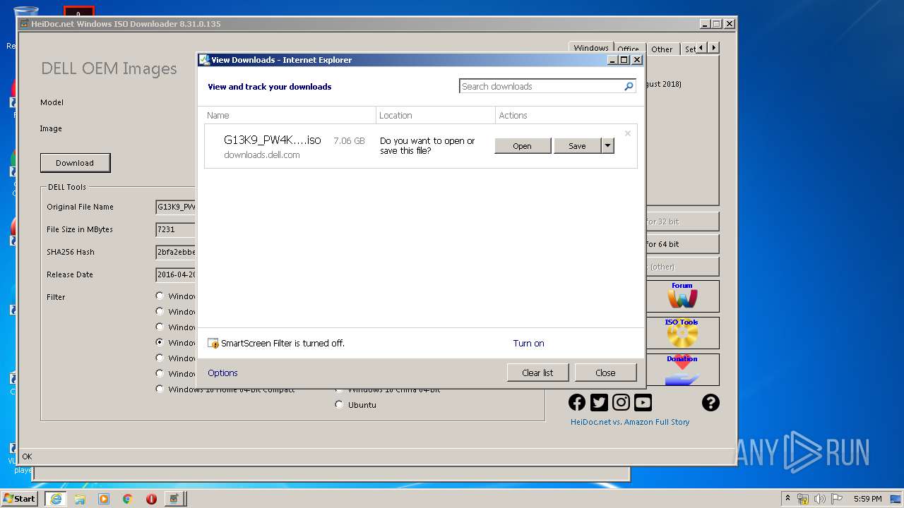
Task: Click the search magnifier in downloads box
Action: 629,86
